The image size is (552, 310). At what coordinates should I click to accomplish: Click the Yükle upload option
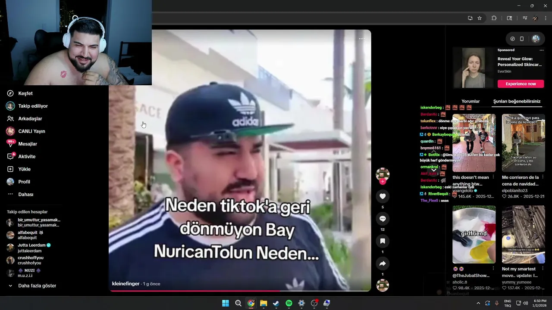(x=19, y=169)
